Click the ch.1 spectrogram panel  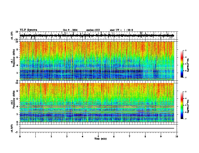click(97, 61)
